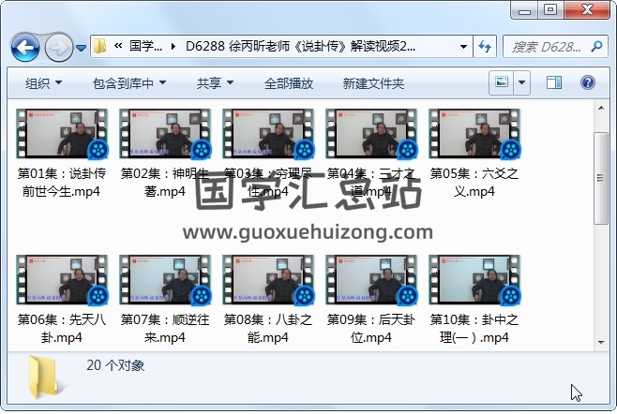Open the view options dropdown arrow
617x414 pixels.
point(521,83)
